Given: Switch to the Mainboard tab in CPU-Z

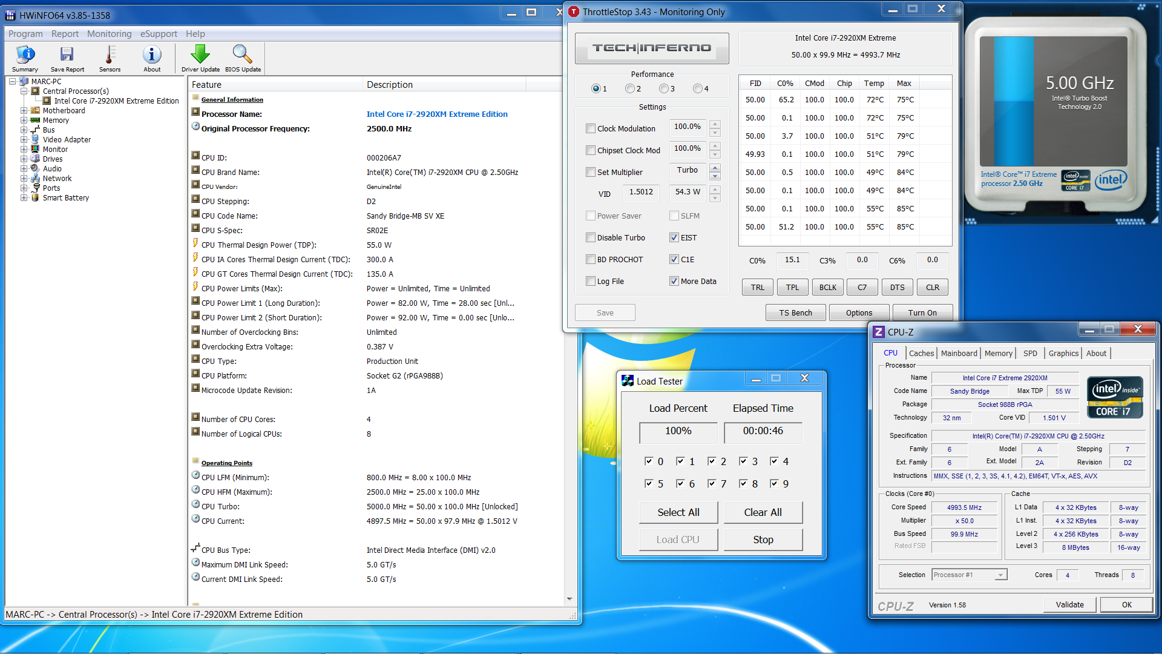Looking at the screenshot, I should tap(959, 354).
